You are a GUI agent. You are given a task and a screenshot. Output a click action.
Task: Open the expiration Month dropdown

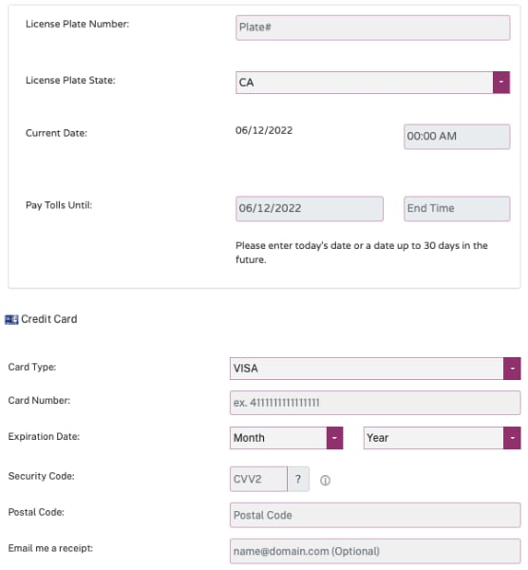coord(287,438)
